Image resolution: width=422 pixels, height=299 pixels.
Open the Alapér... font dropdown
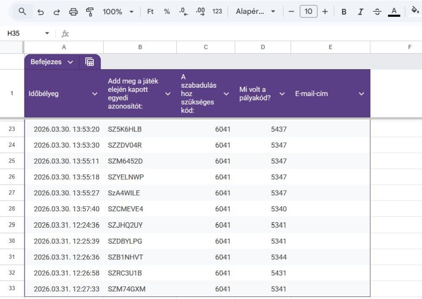(x=255, y=12)
